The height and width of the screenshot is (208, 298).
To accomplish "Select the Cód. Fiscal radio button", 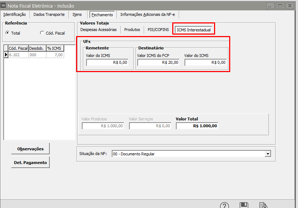I will coord(42,33).
